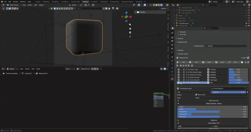Adjust the 0.42 opacity slider of Pigment Pooling

[x=238, y=75]
